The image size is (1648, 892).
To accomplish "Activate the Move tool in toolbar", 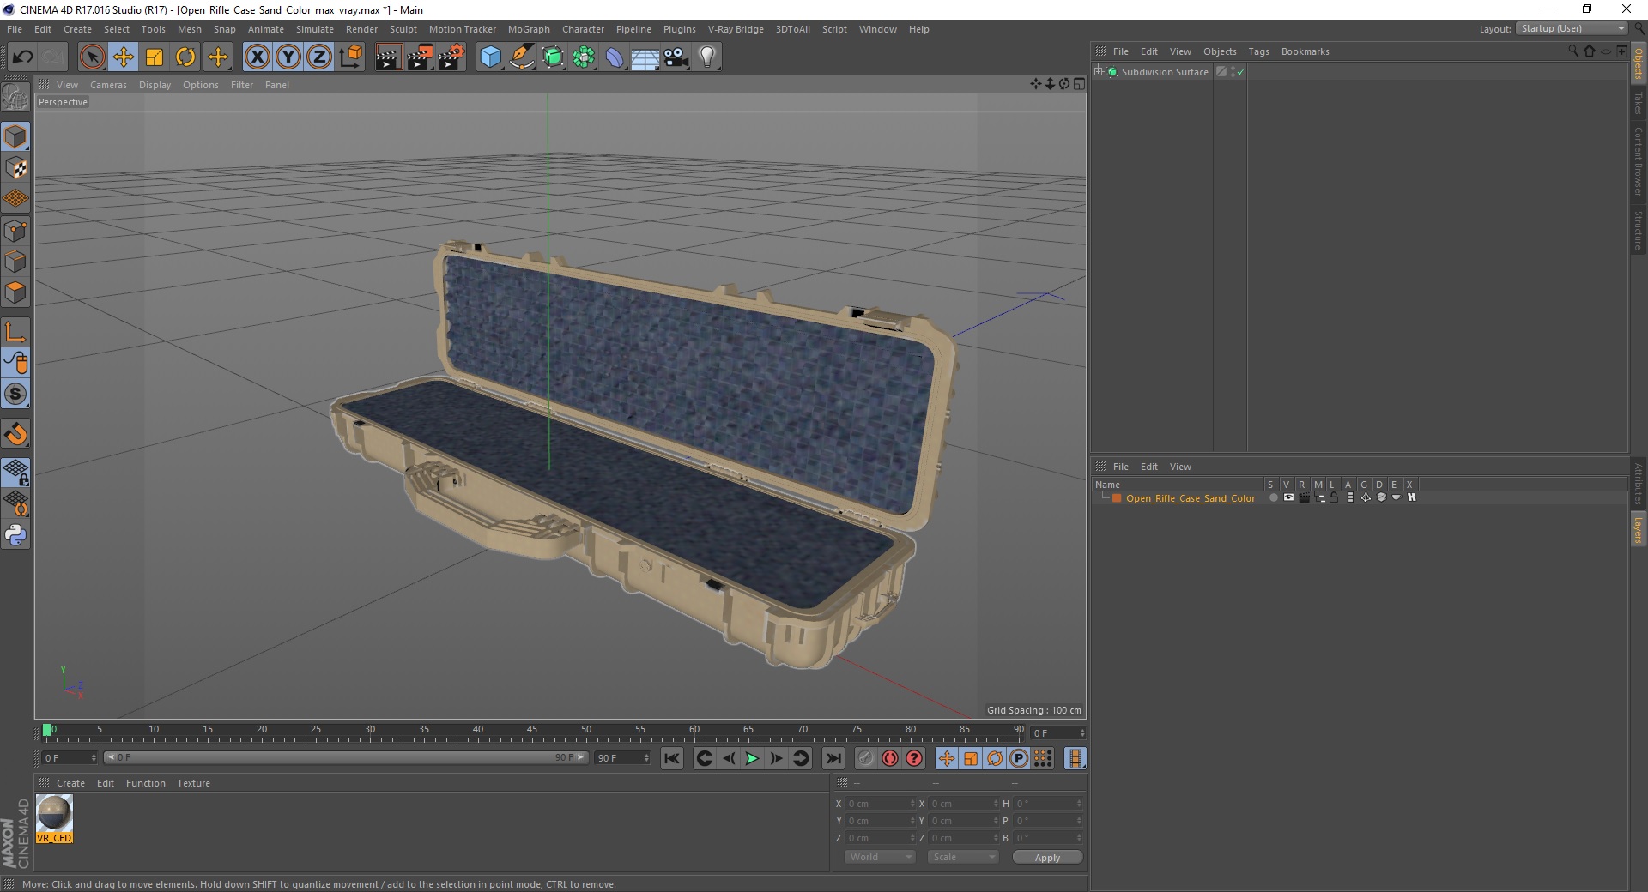I will pyautogui.click(x=124, y=57).
